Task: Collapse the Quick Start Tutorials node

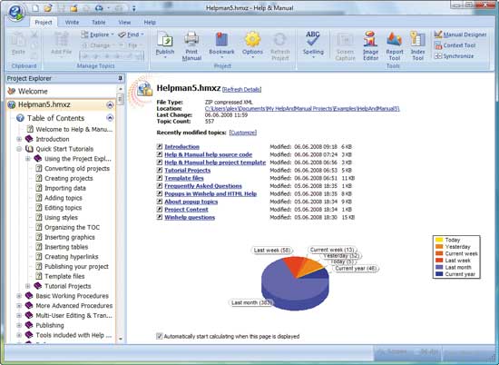Action: pyautogui.click(x=19, y=149)
